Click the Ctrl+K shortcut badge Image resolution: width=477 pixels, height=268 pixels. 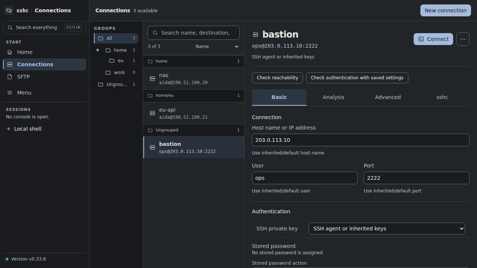[x=73, y=28]
